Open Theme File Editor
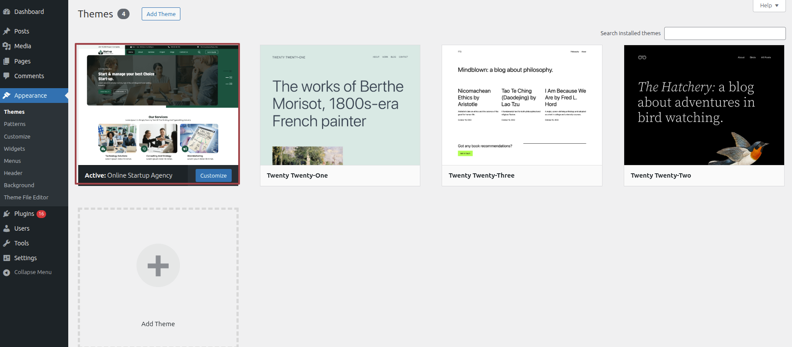The width and height of the screenshot is (792, 347). (x=26, y=197)
